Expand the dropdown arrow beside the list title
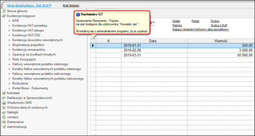 point(154,22)
